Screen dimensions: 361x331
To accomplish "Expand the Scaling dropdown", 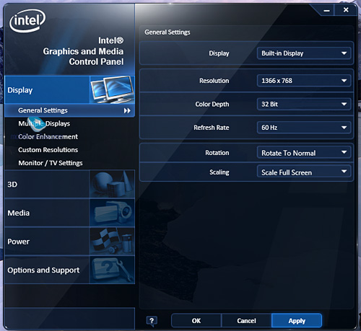I will [304, 172].
